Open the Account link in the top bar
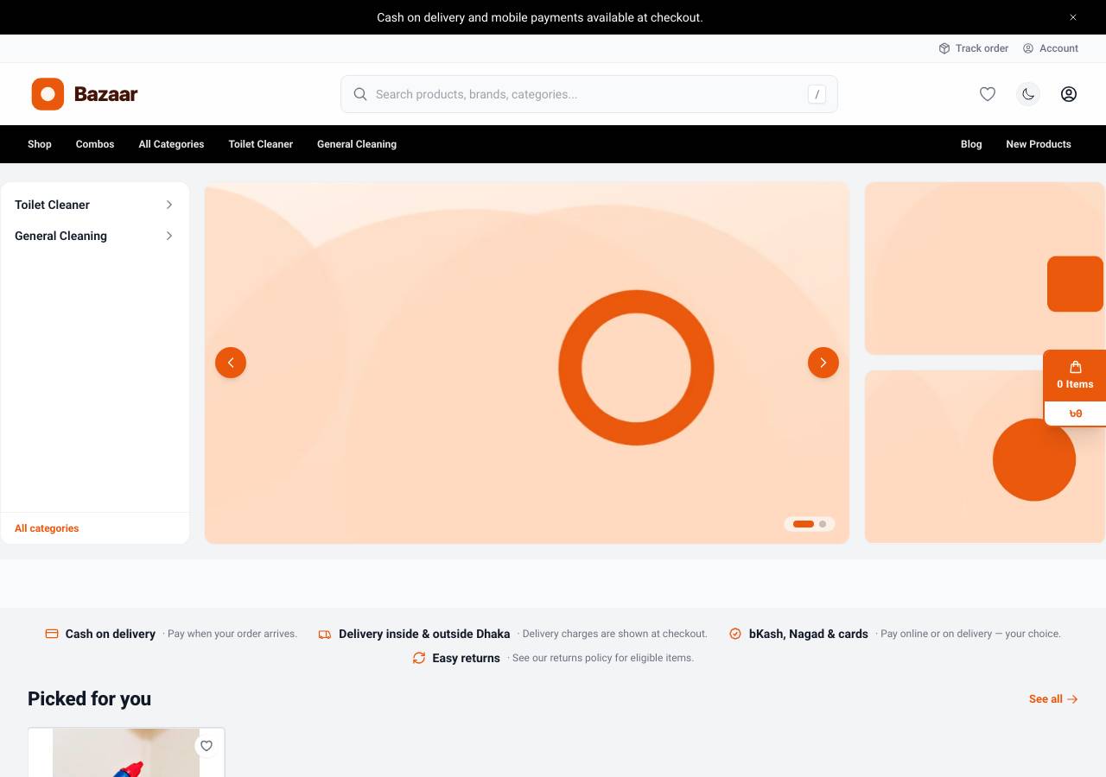This screenshot has height=777, width=1106. [x=1051, y=48]
